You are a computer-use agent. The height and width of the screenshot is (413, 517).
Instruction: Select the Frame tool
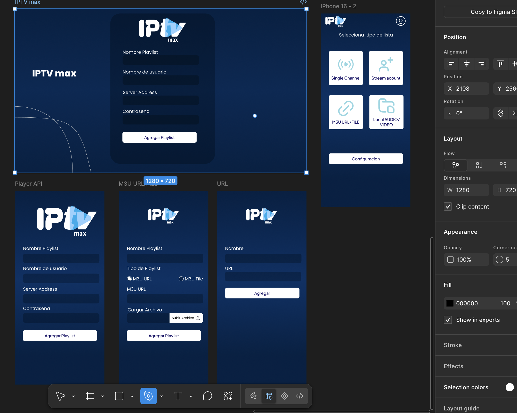(x=90, y=396)
